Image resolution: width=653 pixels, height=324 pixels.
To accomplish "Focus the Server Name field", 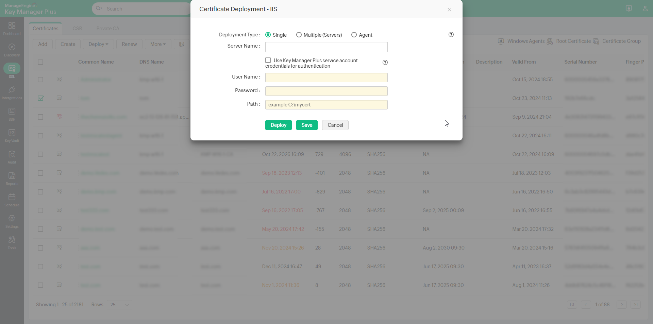I will pyautogui.click(x=326, y=47).
